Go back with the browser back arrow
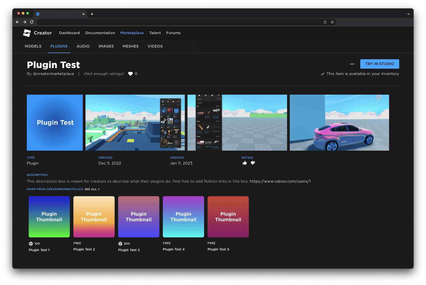The height and width of the screenshot is (285, 426). [x=18, y=22]
